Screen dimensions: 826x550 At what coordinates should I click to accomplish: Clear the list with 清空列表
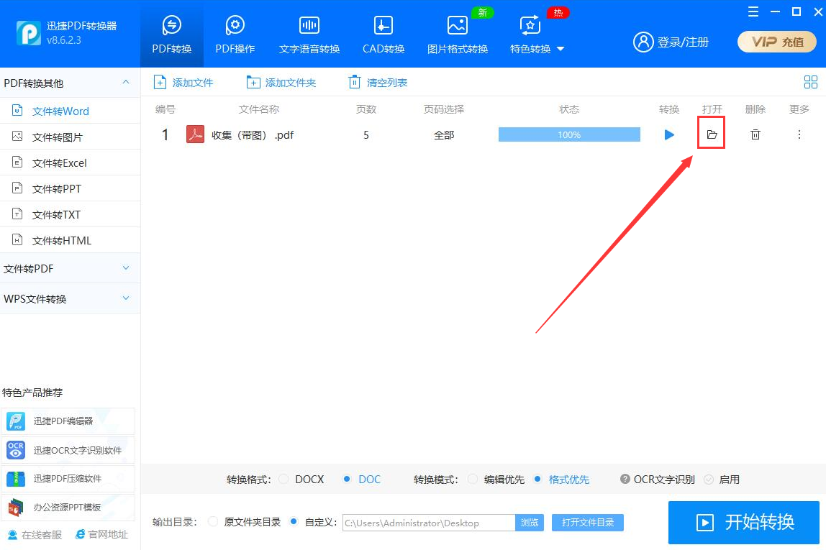378,83
